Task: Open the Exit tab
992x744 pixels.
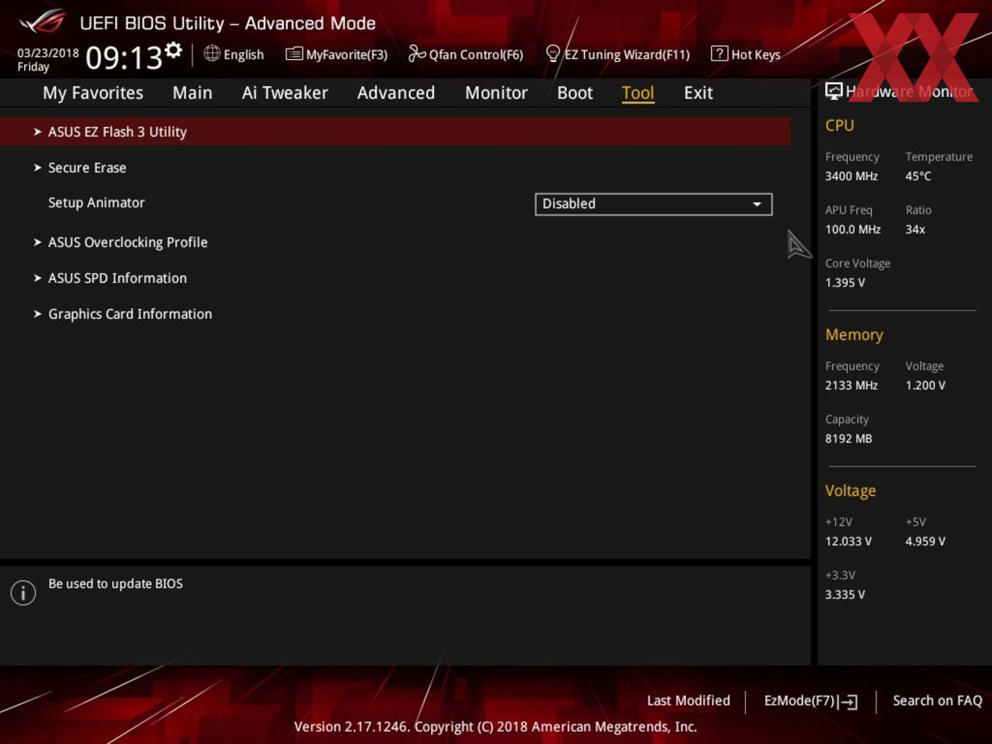Action: 698,93
